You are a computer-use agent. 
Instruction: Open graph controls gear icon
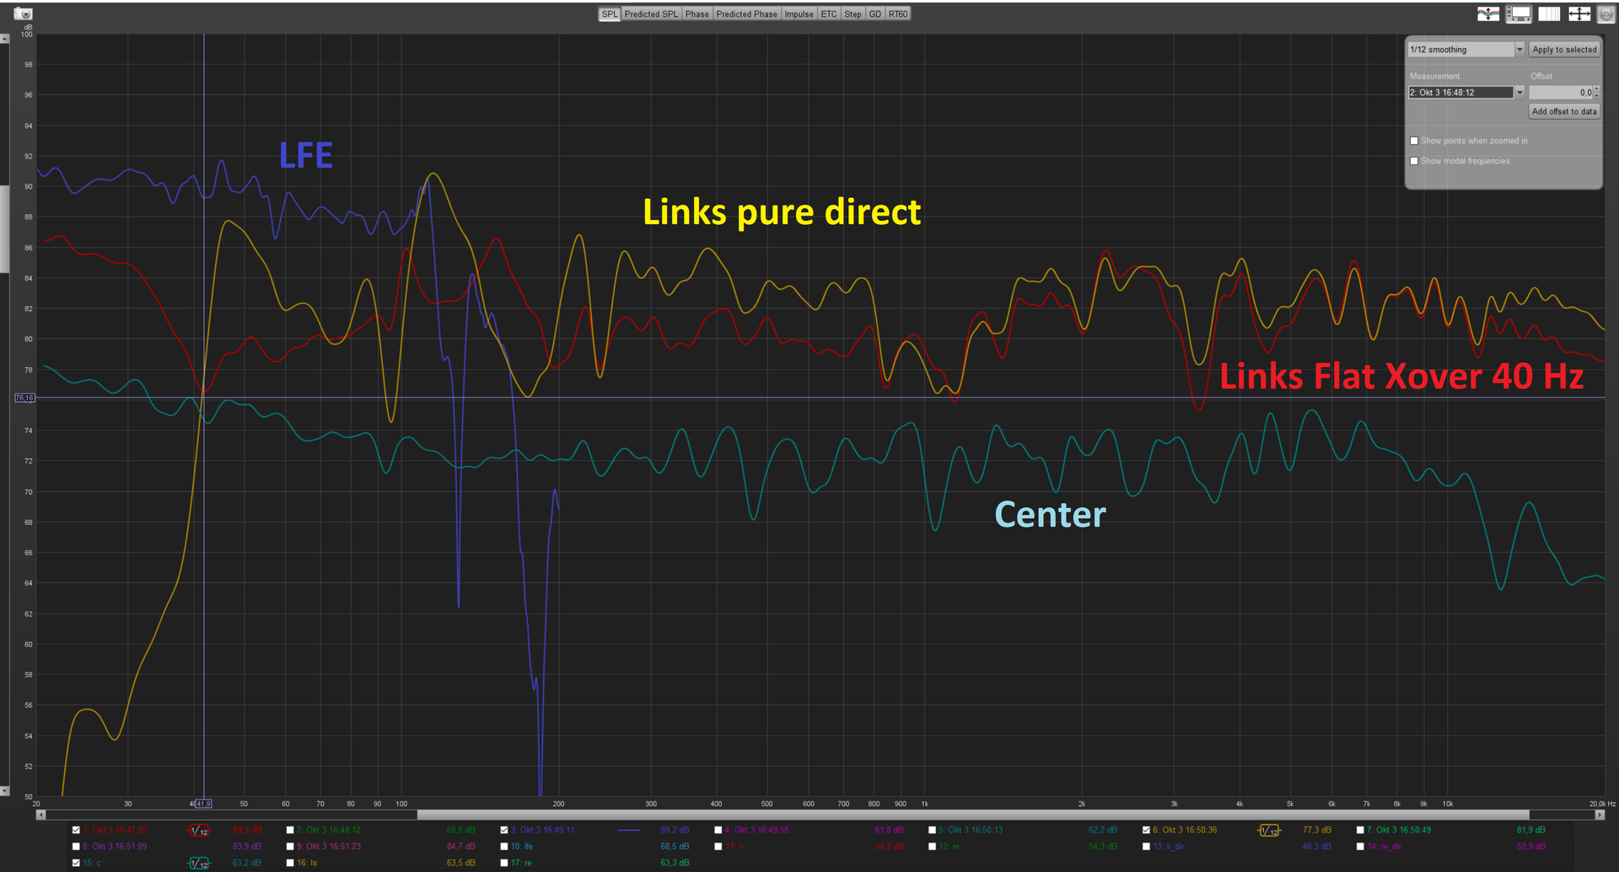click(x=1606, y=13)
